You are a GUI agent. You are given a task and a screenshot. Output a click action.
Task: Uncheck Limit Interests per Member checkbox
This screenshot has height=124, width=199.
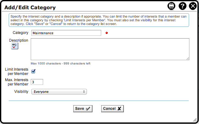pos(34,71)
